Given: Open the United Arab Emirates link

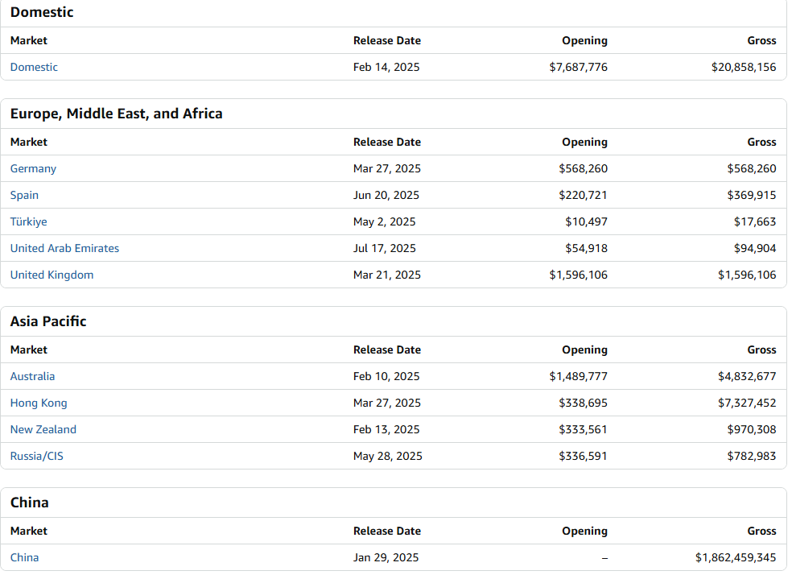Looking at the screenshot, I should [x=64, y=248].
